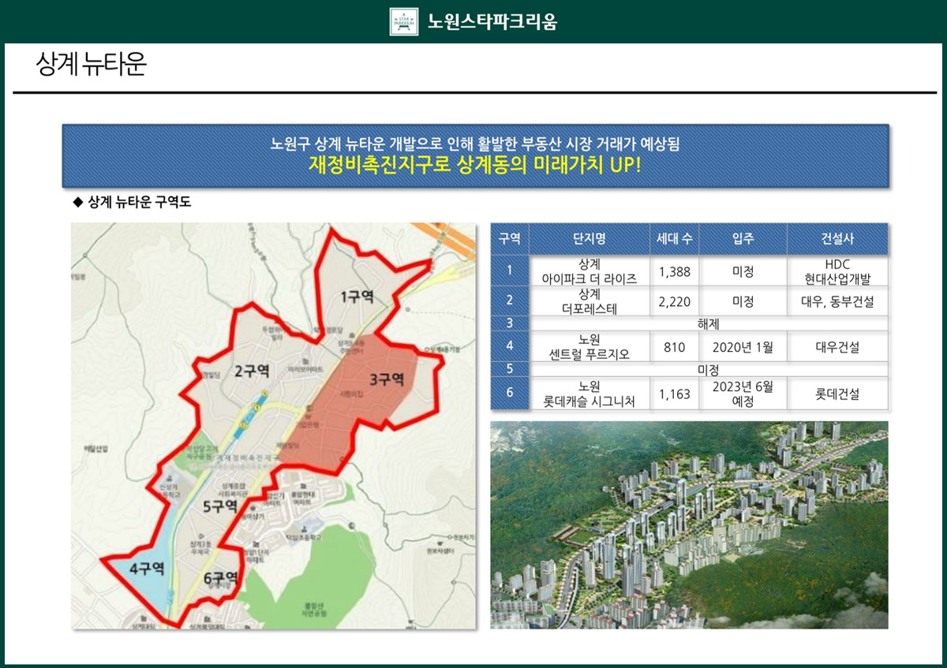The image size is (947, 668).
Task: Select the white banner line about 부동산 시장 거래
Action: point(475,144)
